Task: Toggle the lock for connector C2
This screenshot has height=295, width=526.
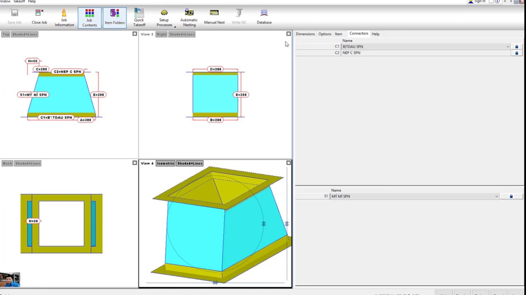Action: point(517,53)
